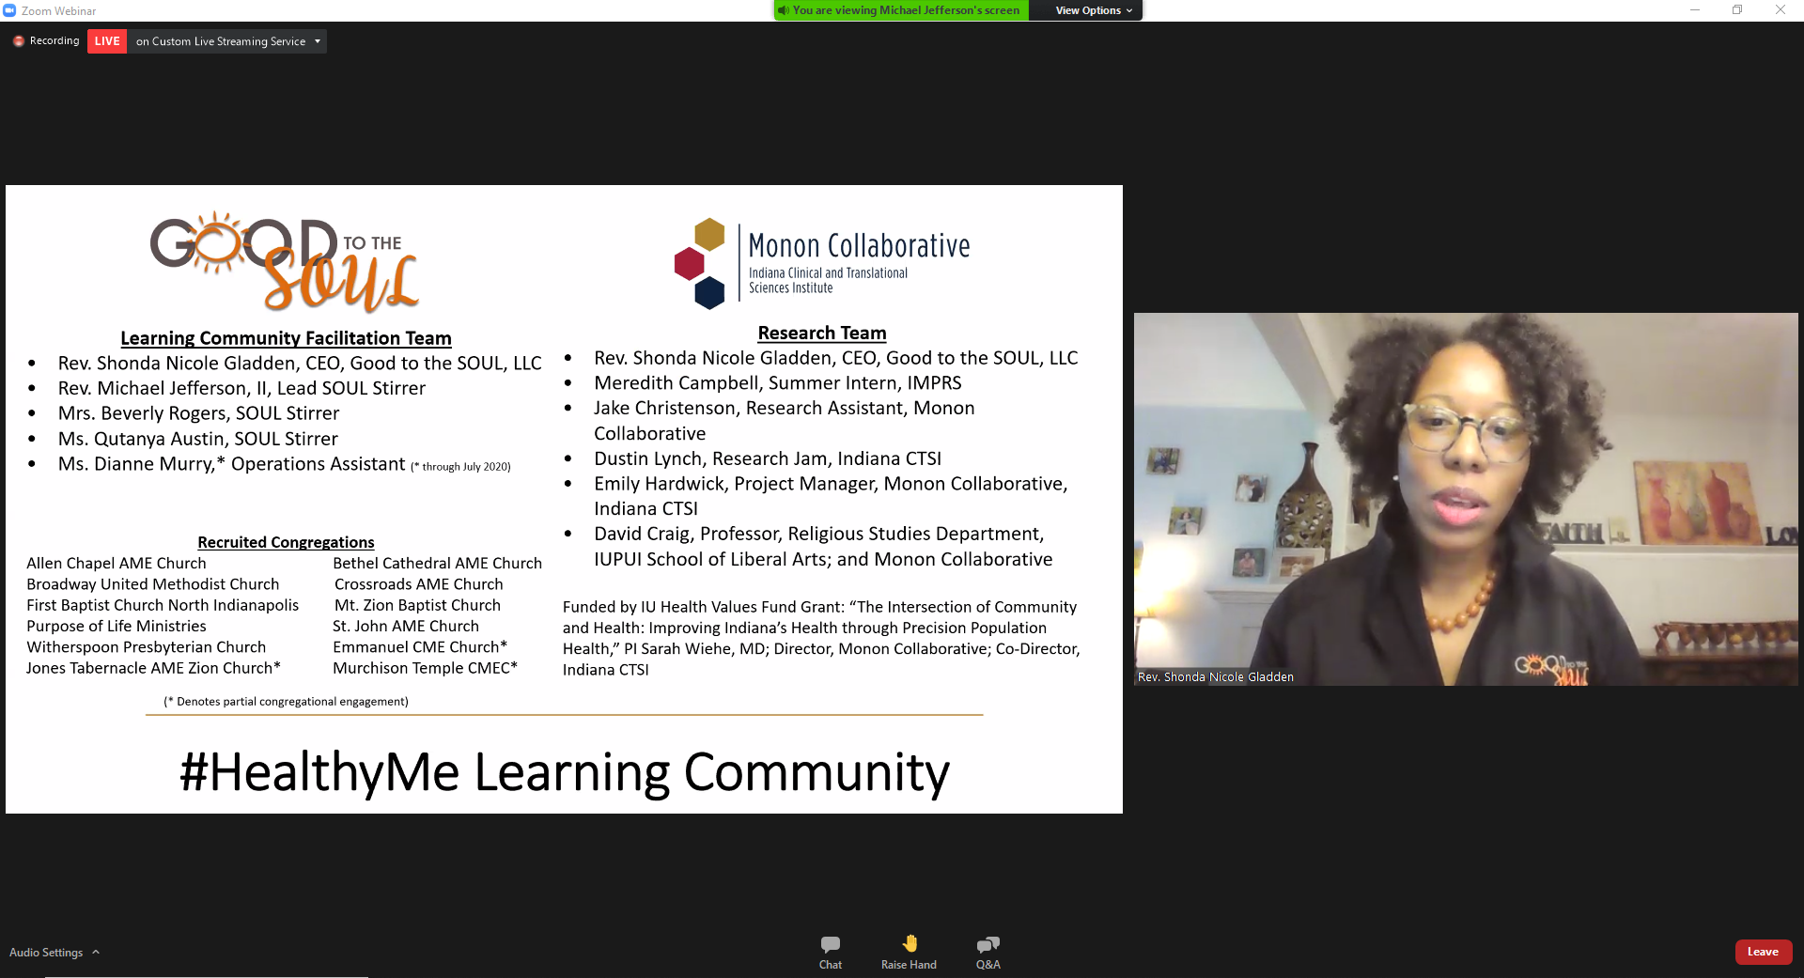Click the Zoom Webinar app icon
Image resolution: width=1804 pixels, height=978 pixels.
pyautogui.click(x=9, y=10)
